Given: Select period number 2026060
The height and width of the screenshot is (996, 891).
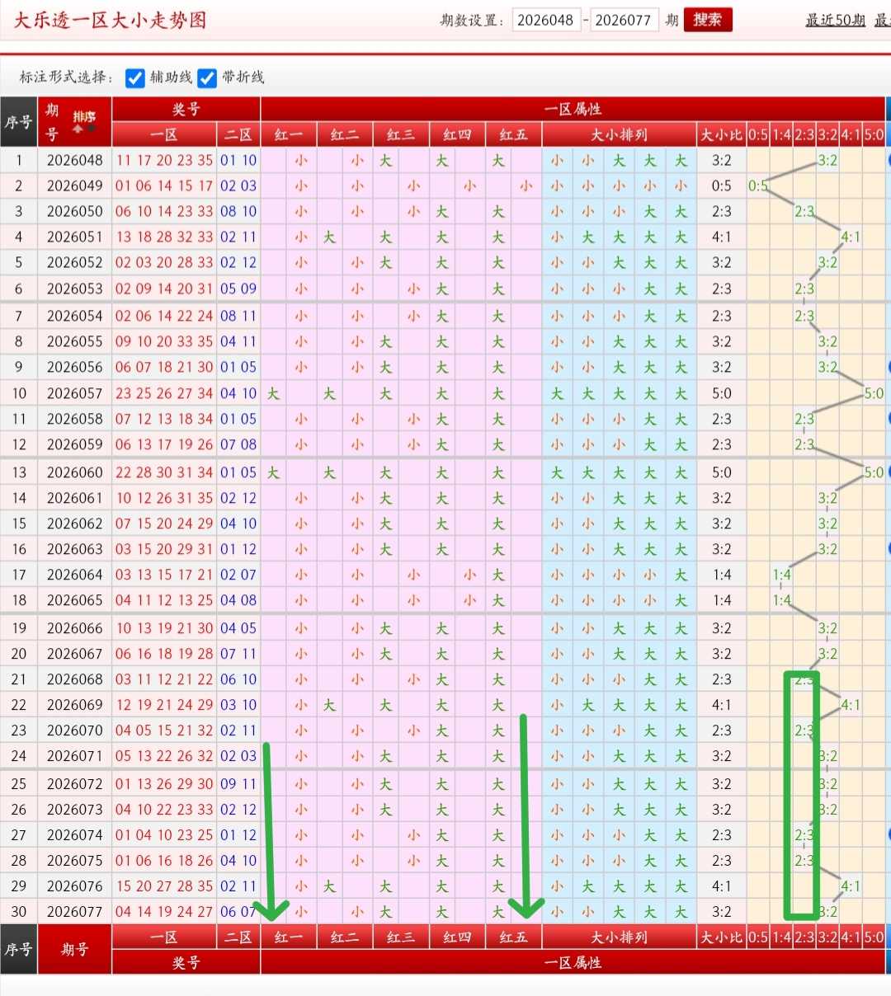Looking at the screenshot, I should (74, 472).
